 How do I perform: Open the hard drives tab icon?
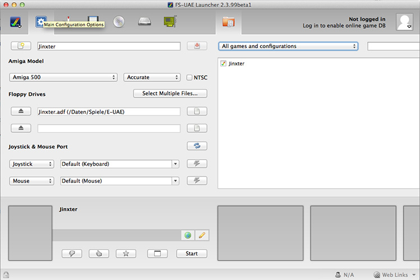(144, 22)
